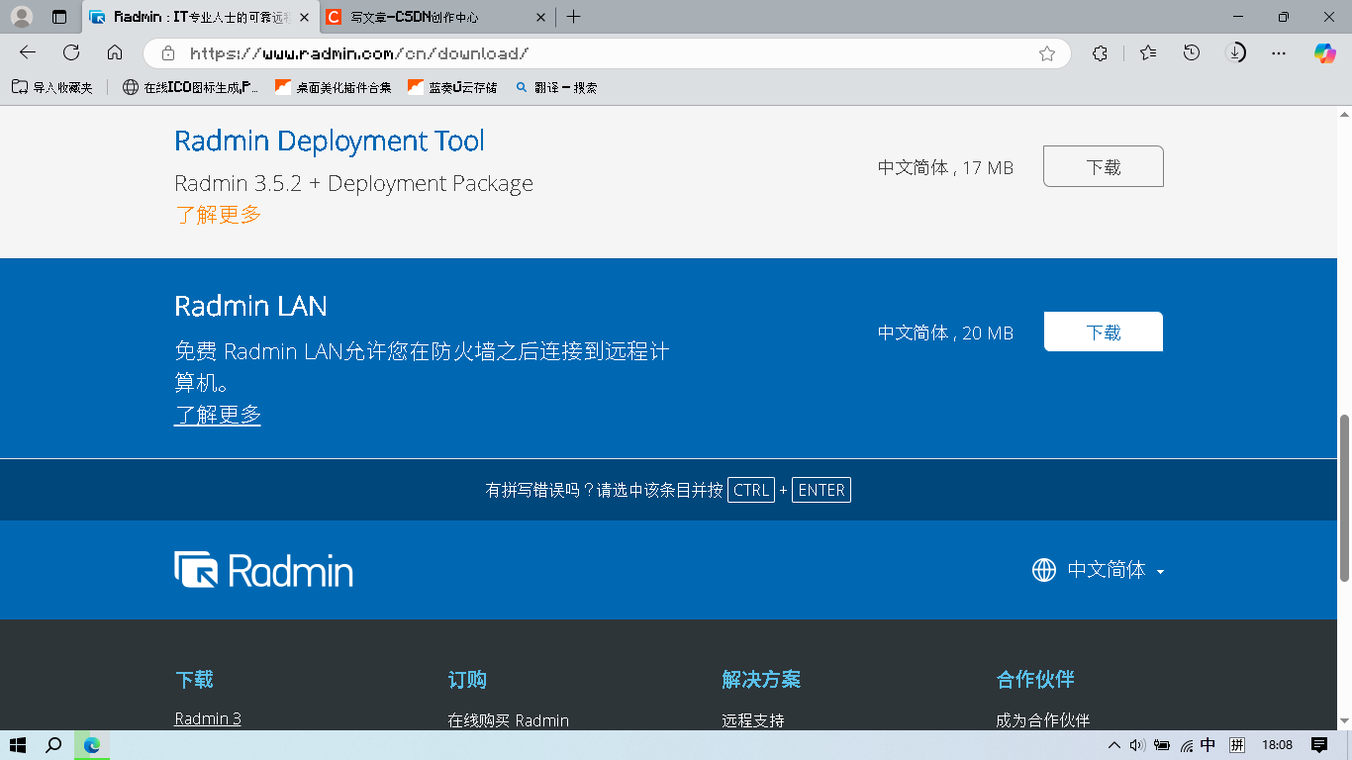
Task: Add this page to favorites star
Action: tap(1047, 53)
